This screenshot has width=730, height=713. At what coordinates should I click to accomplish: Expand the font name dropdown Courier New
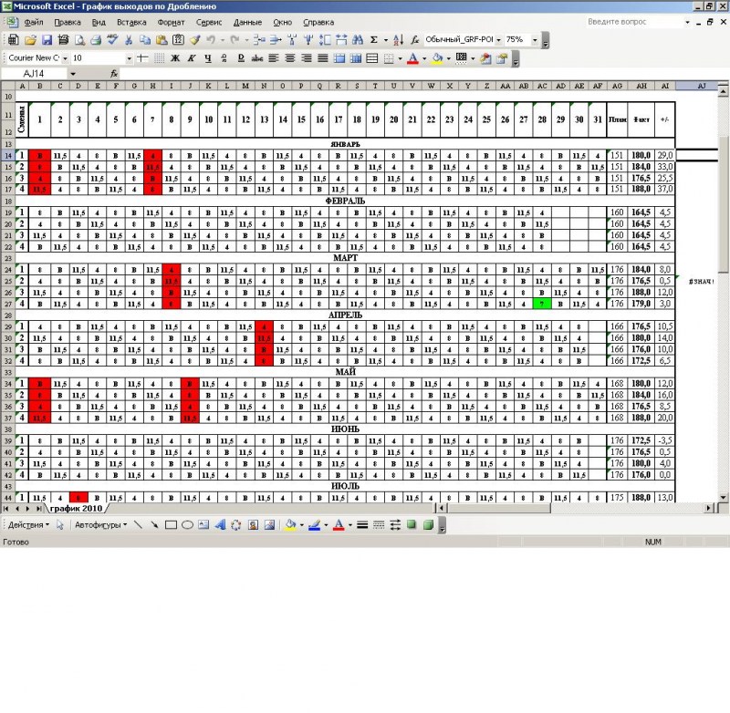[x=65, y=58]
